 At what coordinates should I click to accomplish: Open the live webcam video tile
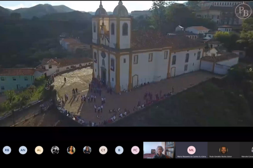[159, 150]
